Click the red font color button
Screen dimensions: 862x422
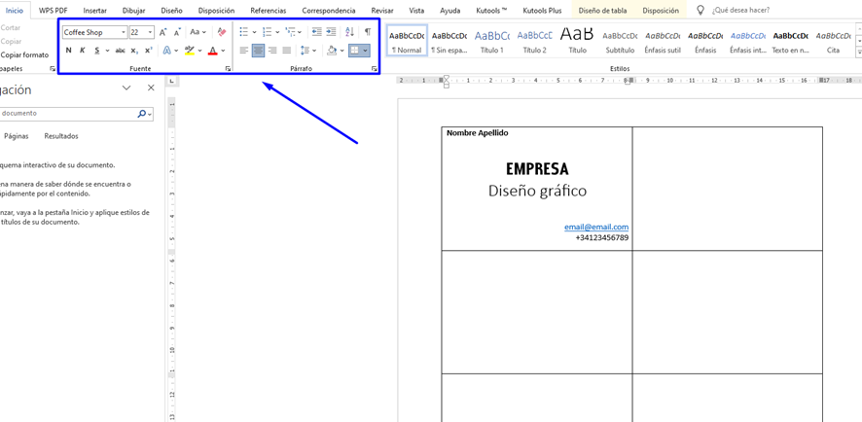click(x=212, y=51)
